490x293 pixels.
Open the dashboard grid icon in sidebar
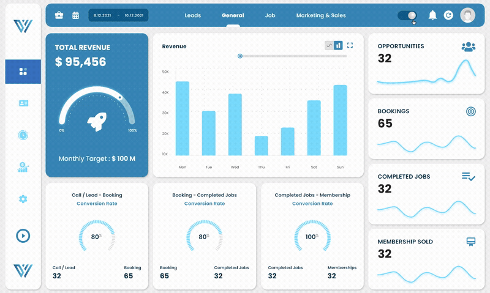click(23, 72)
